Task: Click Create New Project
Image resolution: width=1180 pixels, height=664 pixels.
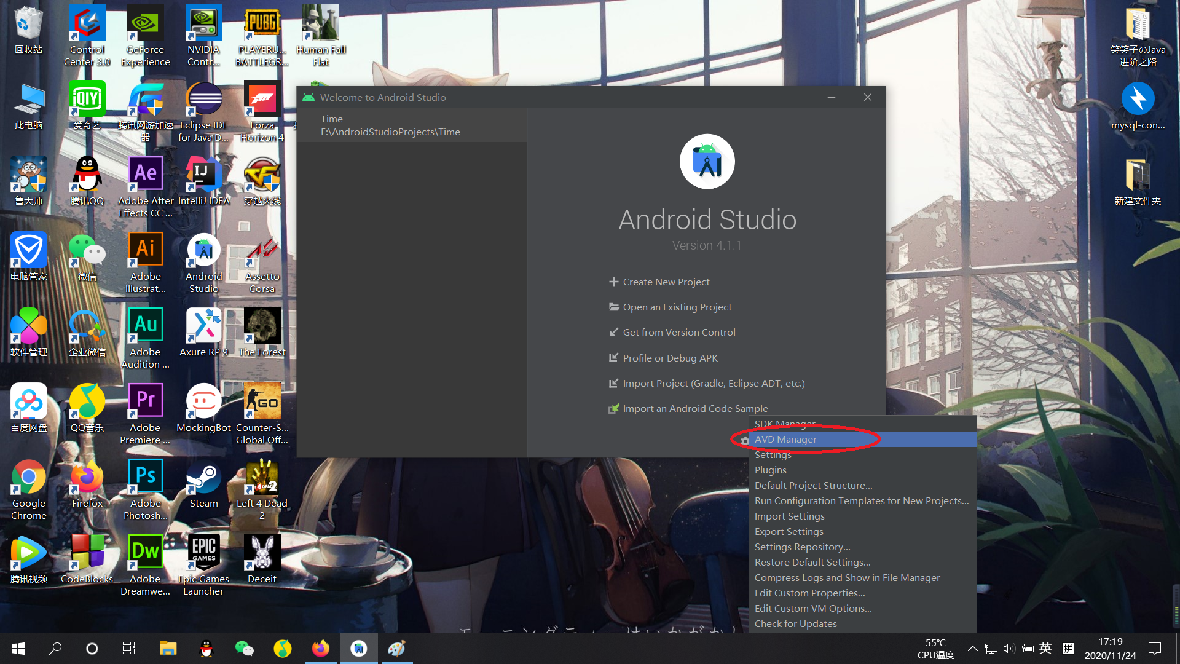Action: click(x=666, y=282)
